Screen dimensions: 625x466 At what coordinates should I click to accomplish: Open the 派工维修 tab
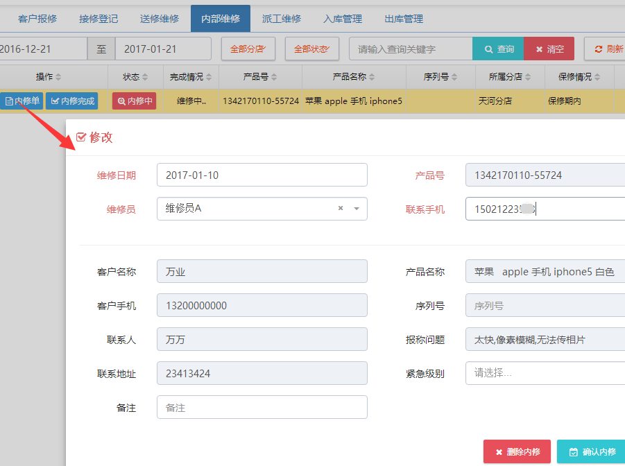coord(282,19)
